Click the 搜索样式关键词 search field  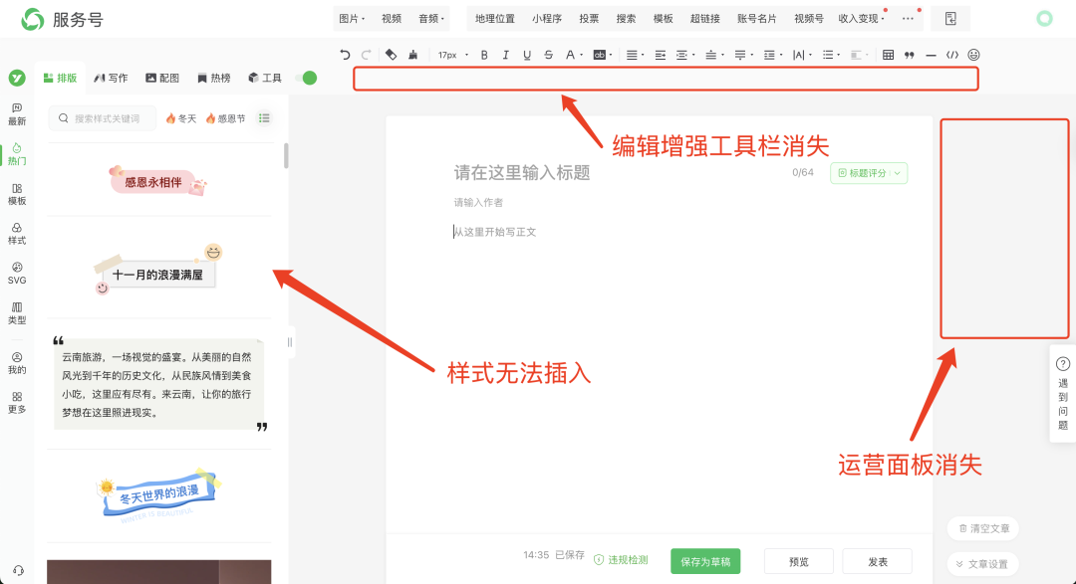(x=103, y=118)
